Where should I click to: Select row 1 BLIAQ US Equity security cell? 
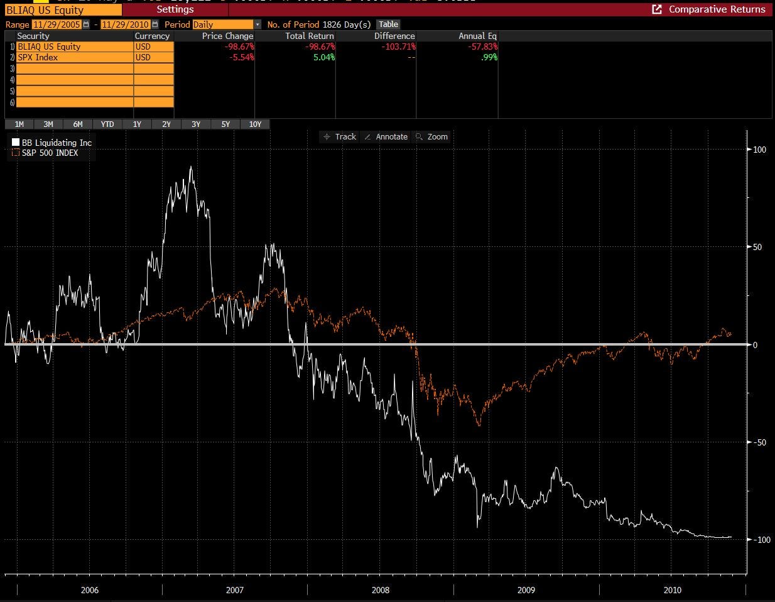pyautogui.click(x=75, y=47)
